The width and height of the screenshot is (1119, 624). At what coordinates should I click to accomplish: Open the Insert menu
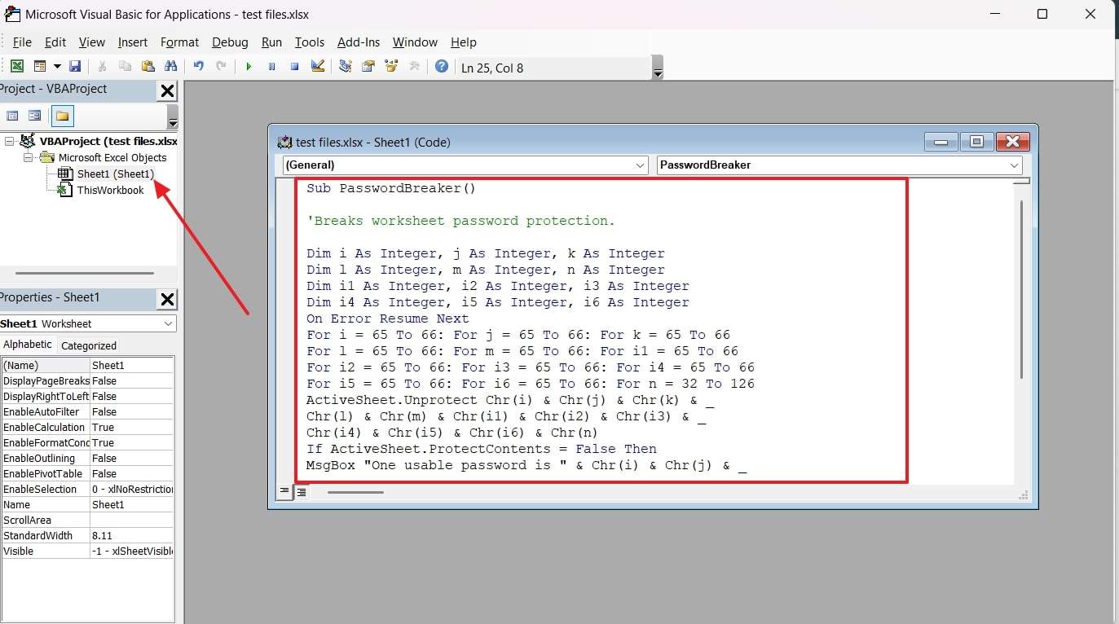[133, 42]
